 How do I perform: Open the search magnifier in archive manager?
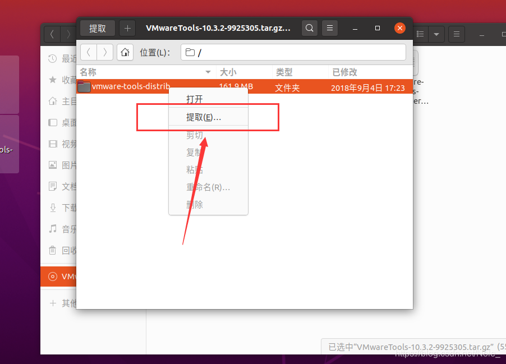pyautogui.click(x=310, y=28)
